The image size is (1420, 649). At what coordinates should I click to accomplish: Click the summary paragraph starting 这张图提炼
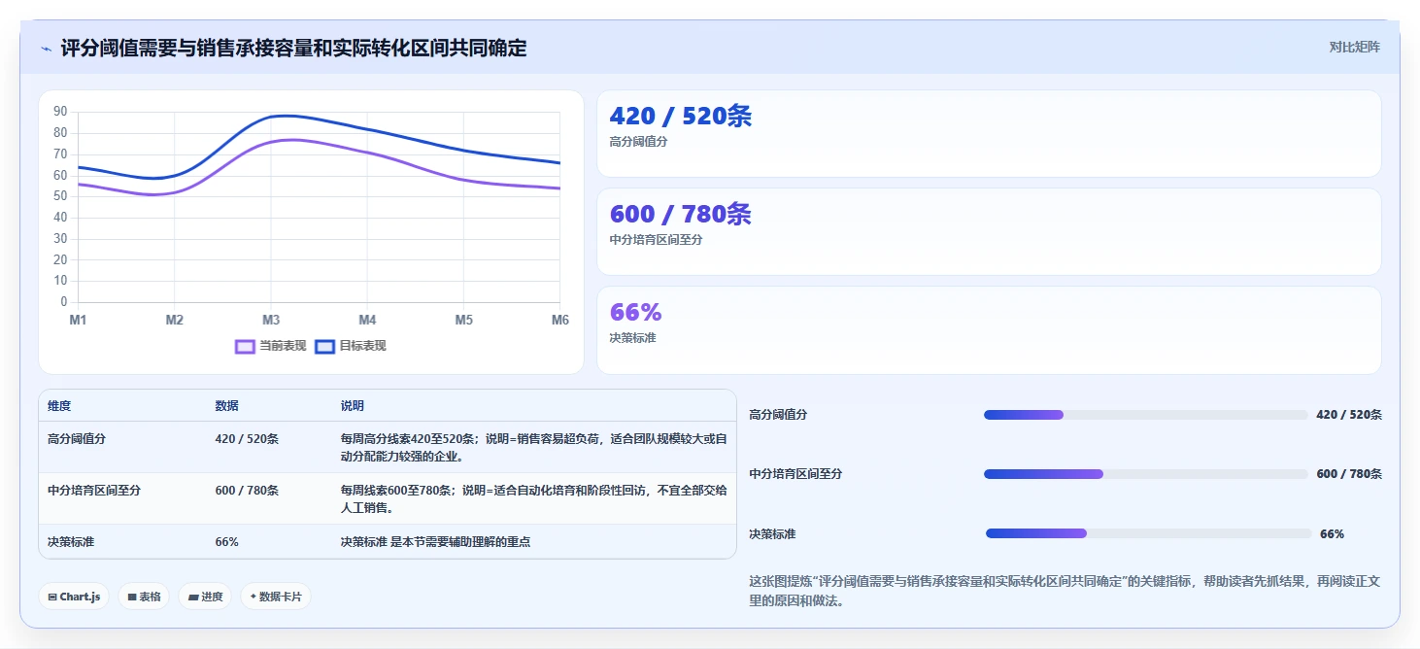1065,591
